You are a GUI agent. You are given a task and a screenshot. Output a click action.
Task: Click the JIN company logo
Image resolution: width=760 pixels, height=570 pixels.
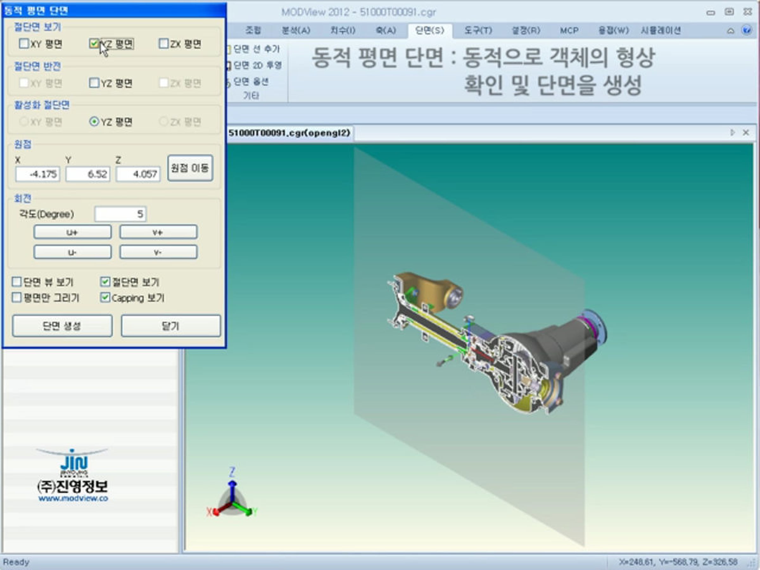(73, 463)
